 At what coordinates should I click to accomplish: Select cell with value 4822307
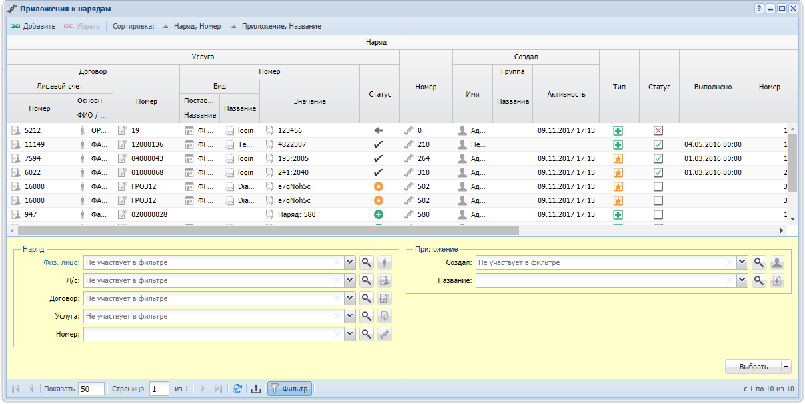(x=309, y=144)
